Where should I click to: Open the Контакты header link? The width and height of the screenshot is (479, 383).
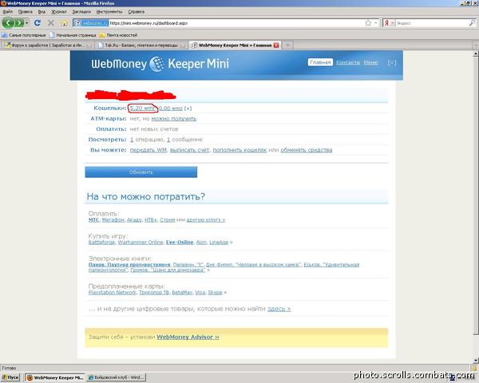pos(348,62)
